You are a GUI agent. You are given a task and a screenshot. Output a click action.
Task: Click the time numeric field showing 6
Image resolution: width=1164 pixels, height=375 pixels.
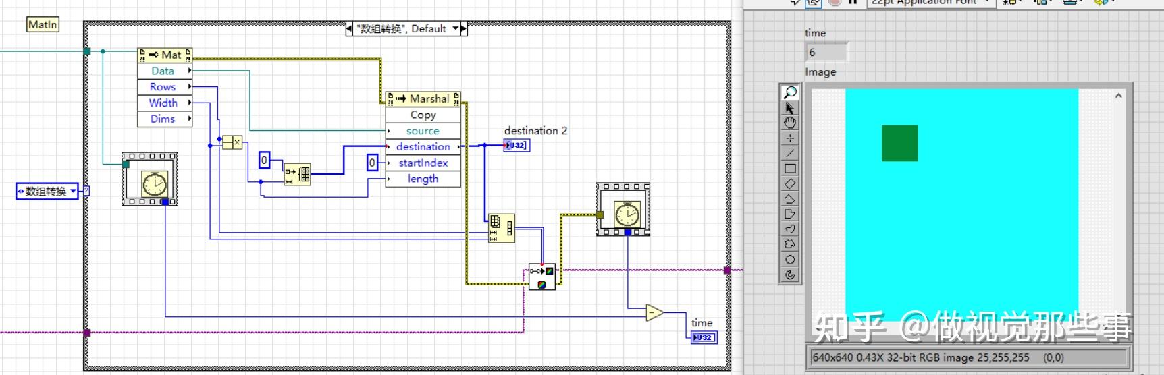point(826,52)
